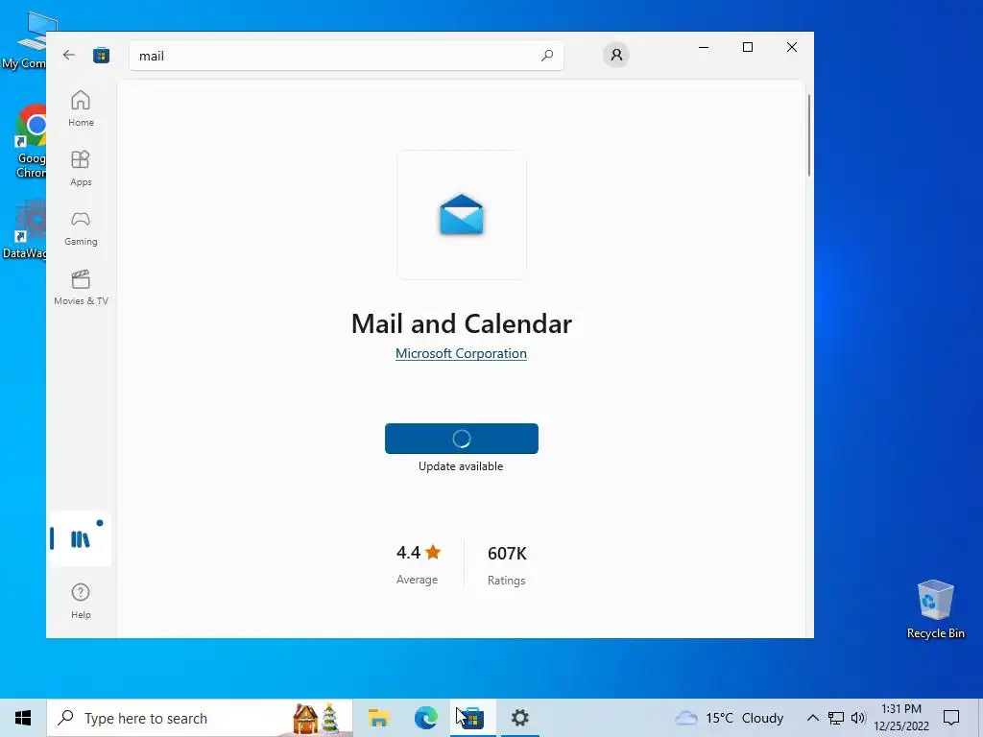Click the search magnifier in the Store search box

click(x=546, y=56)
